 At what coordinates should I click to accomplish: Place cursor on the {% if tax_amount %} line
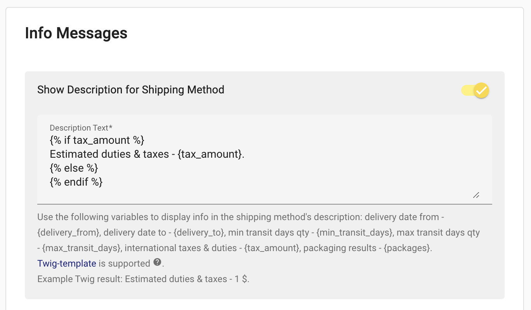97,140
